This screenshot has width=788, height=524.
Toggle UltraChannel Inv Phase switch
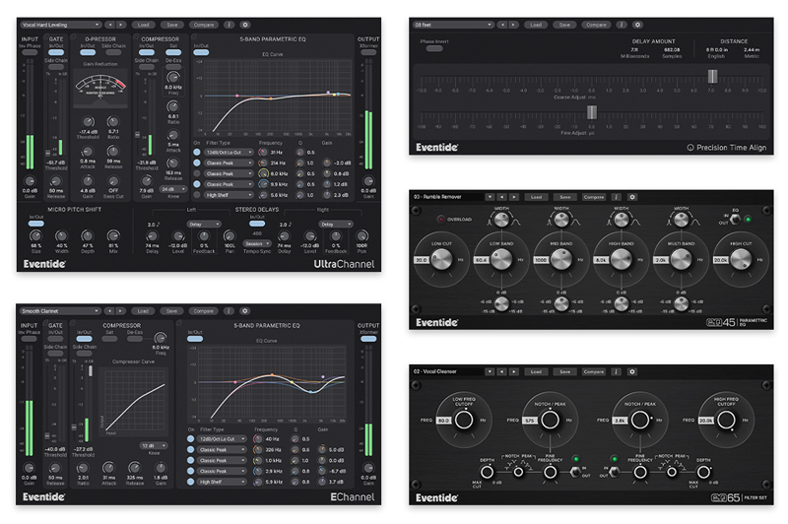pyautogui.click(x=30, y=52)
